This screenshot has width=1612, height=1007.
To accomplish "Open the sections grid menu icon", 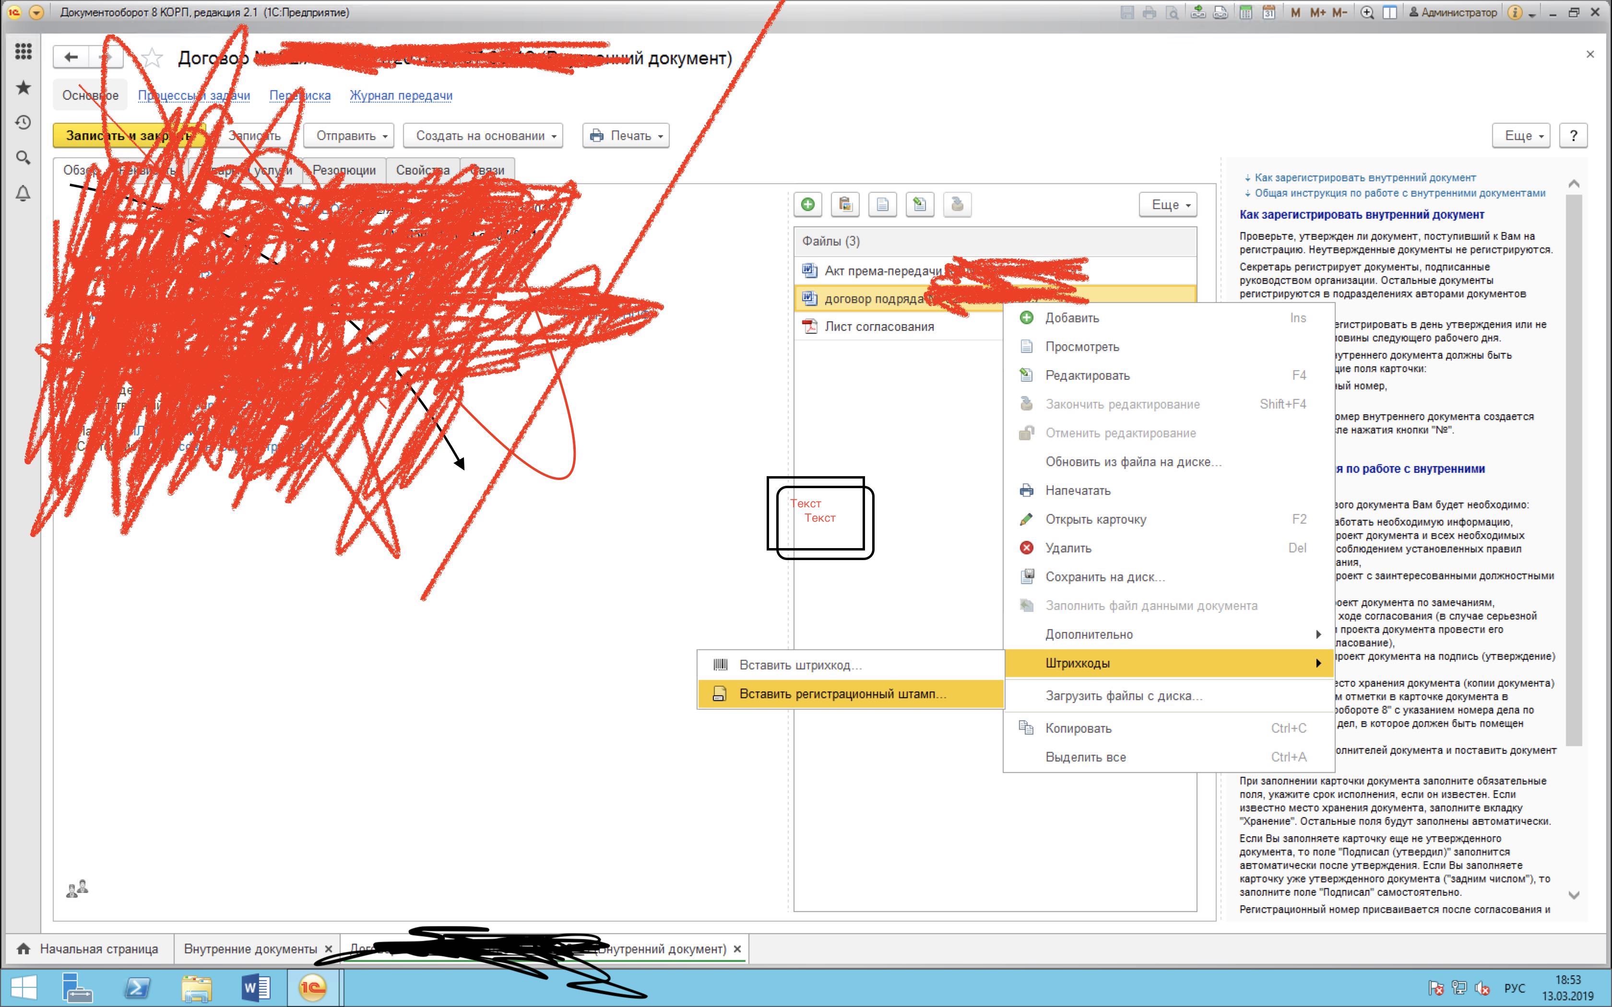I will click(x=24, y=51).
